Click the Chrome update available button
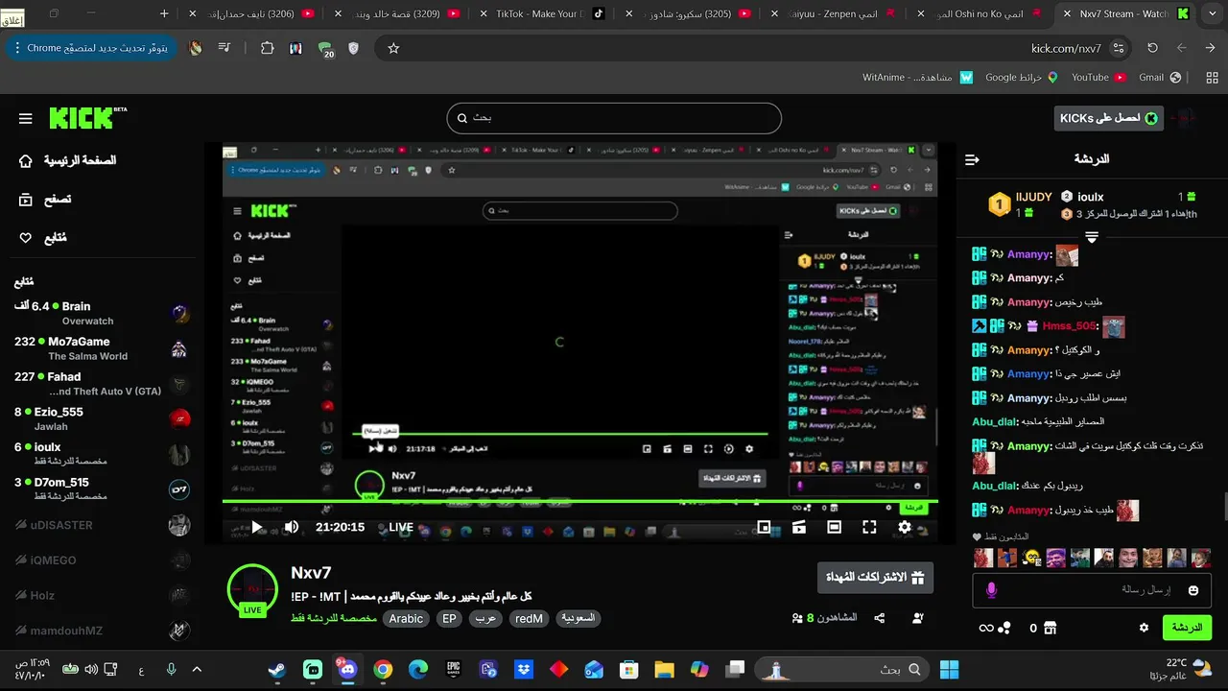This screenshot has width=1228, height=691. coord(91,48)
